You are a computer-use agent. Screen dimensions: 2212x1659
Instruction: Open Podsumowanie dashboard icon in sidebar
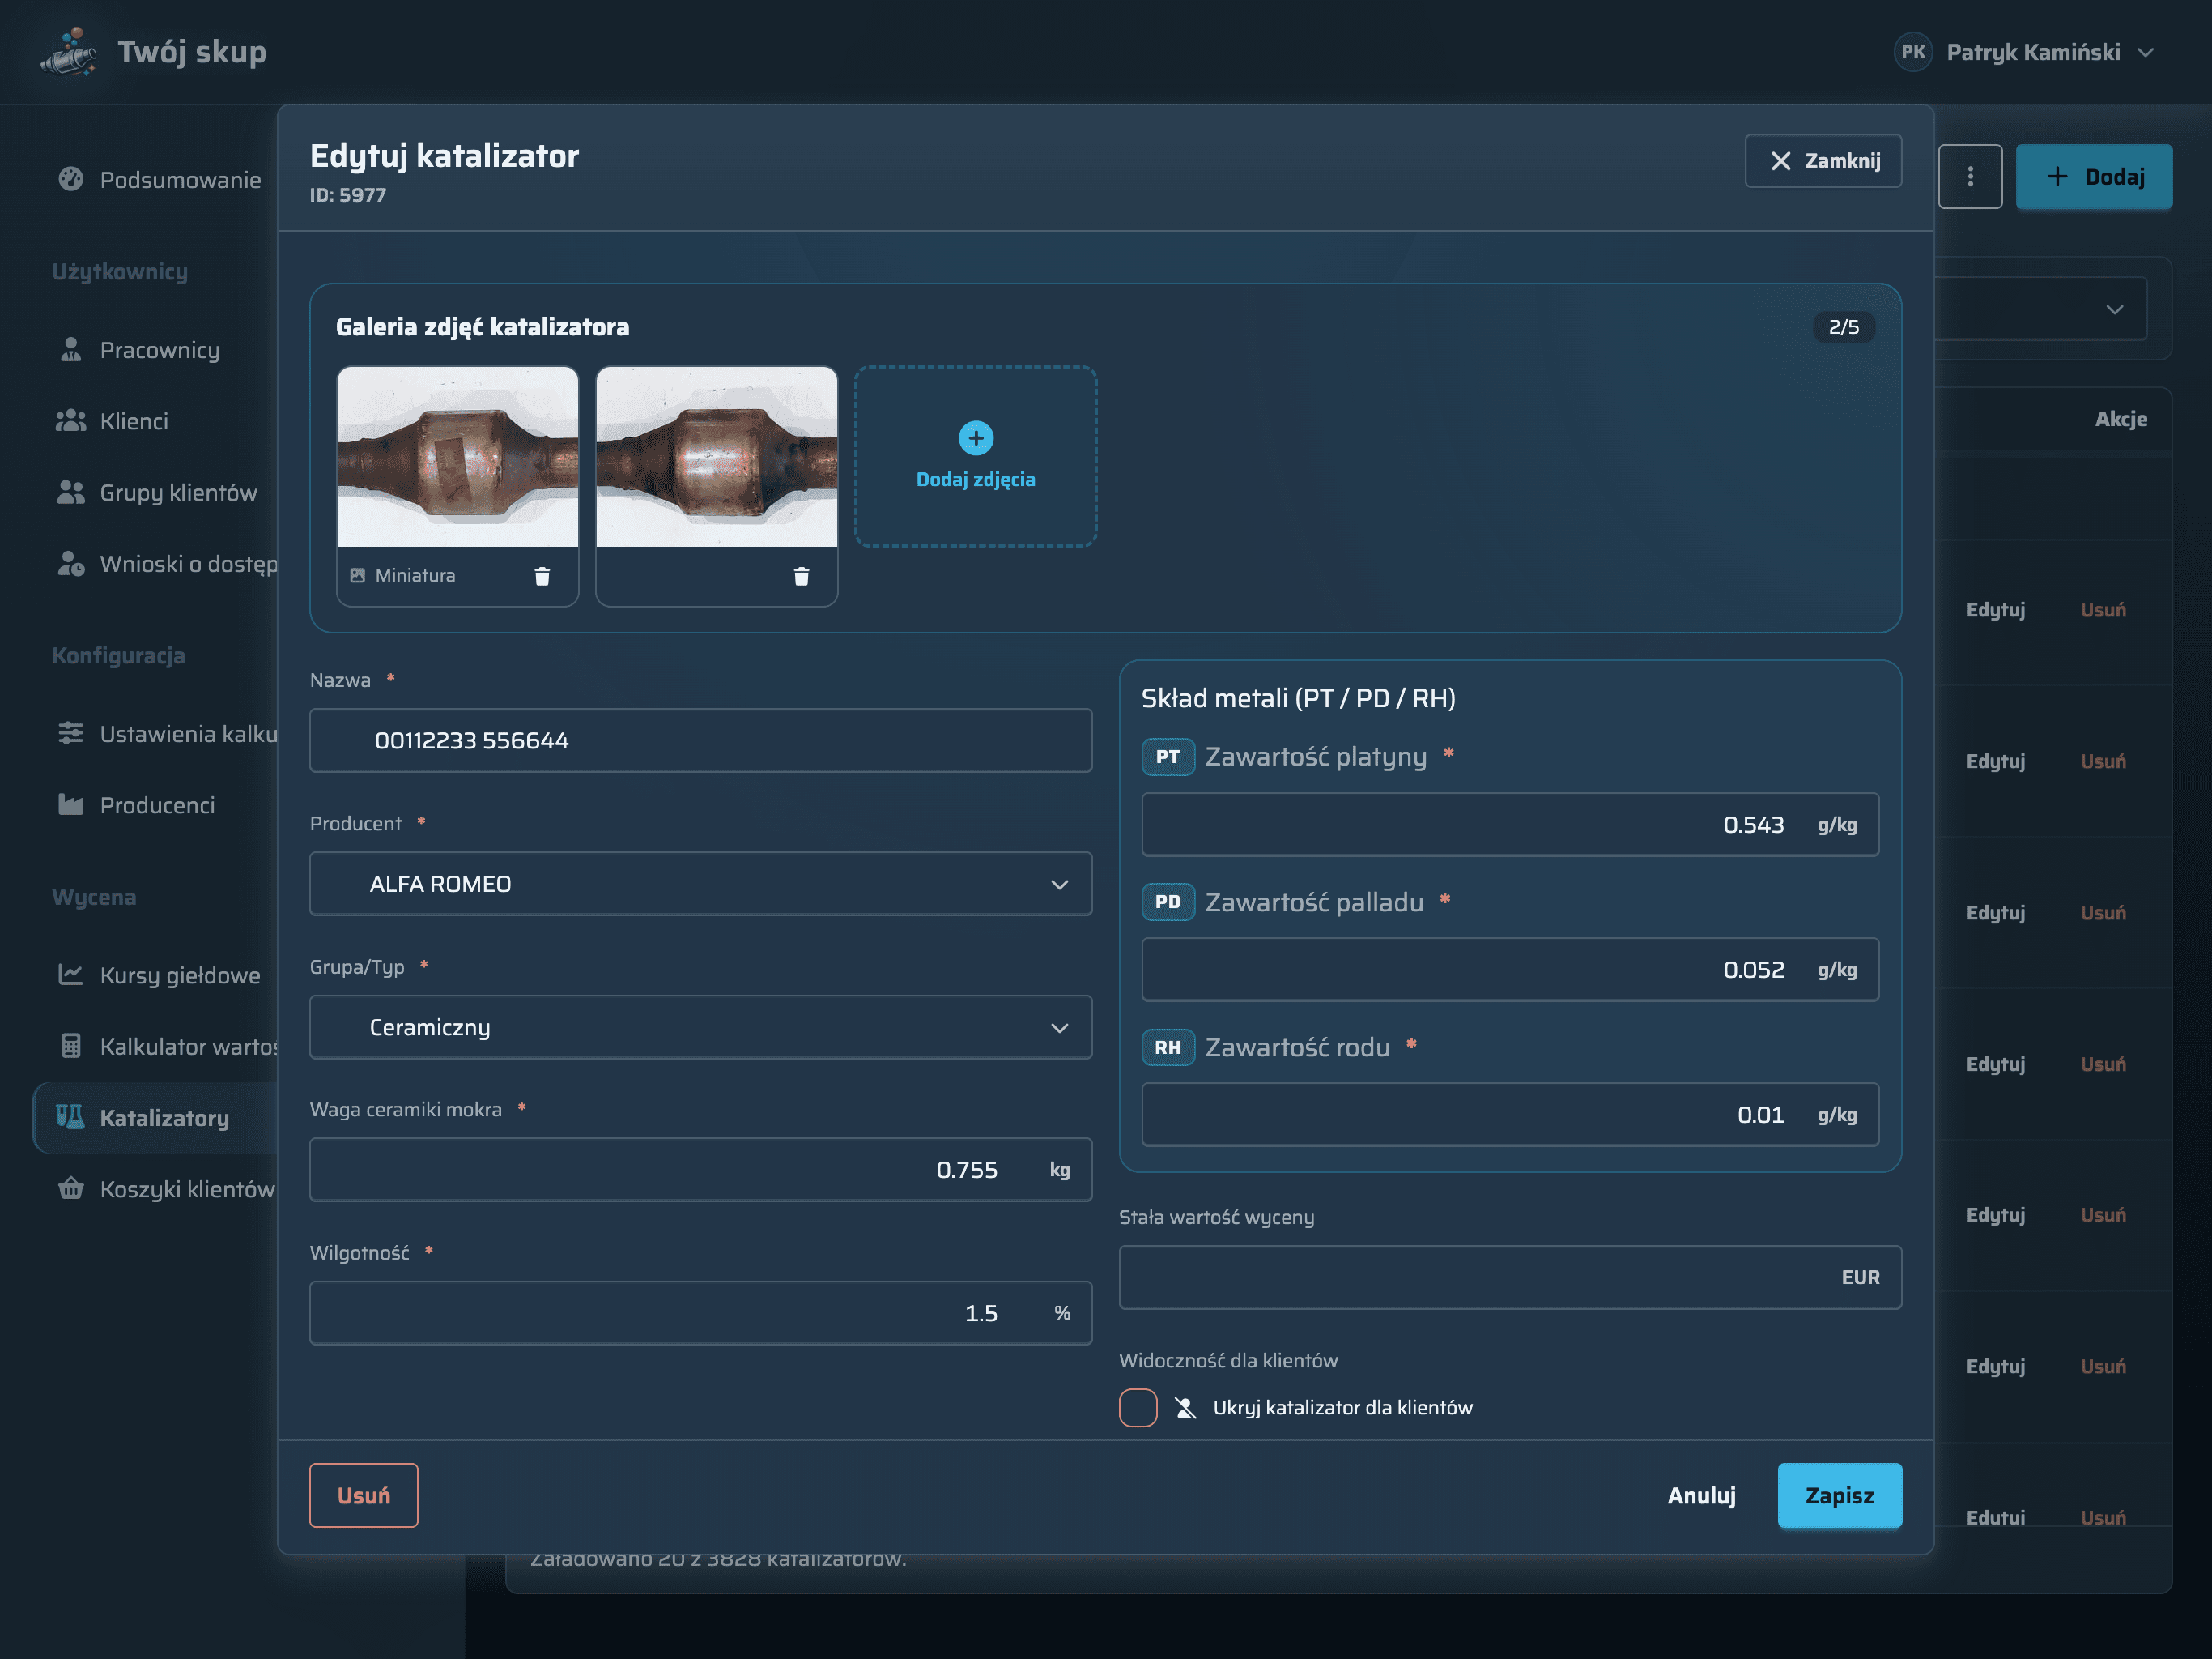[70, 179]
